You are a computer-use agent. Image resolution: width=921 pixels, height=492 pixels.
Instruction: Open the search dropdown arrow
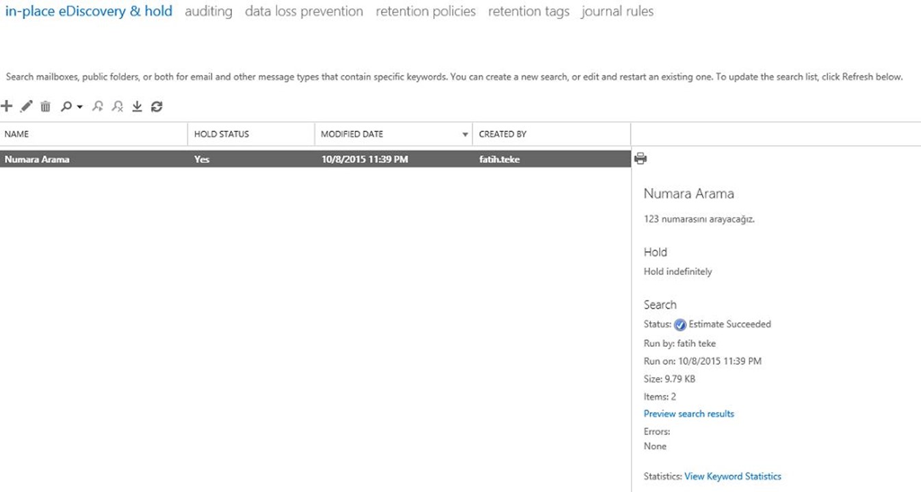pos(79,107)
